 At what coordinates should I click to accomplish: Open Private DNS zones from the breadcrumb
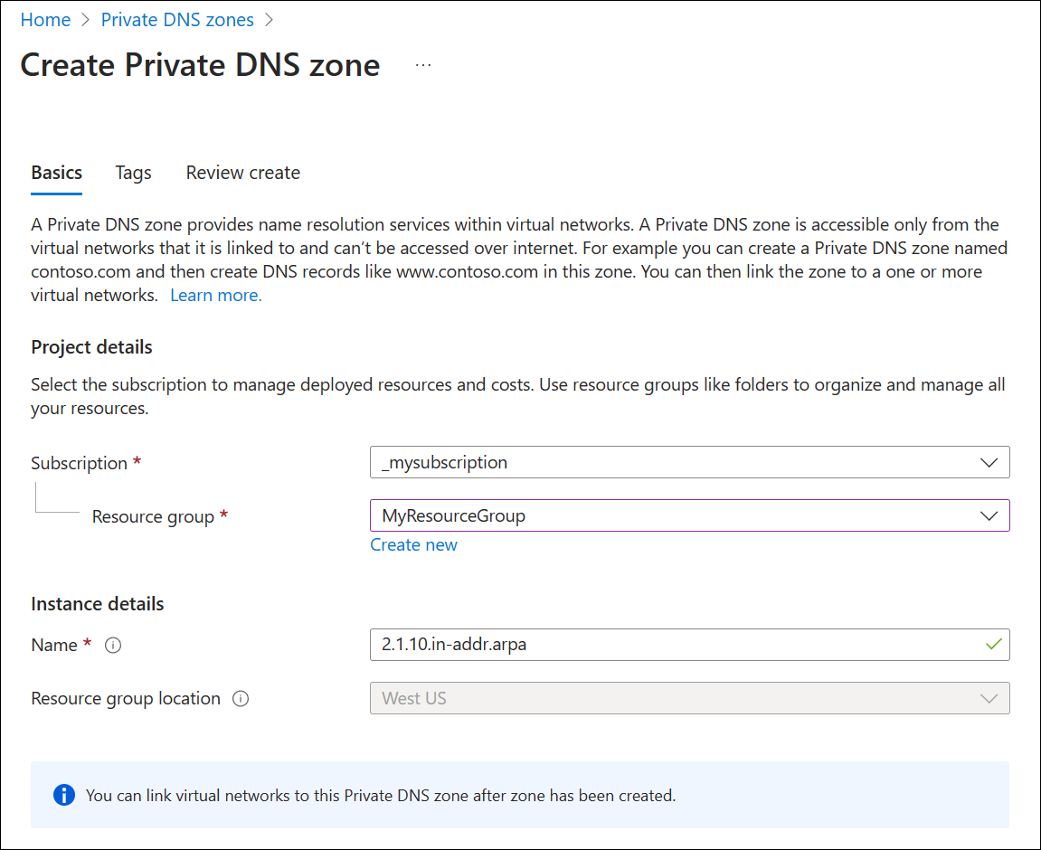177,19
